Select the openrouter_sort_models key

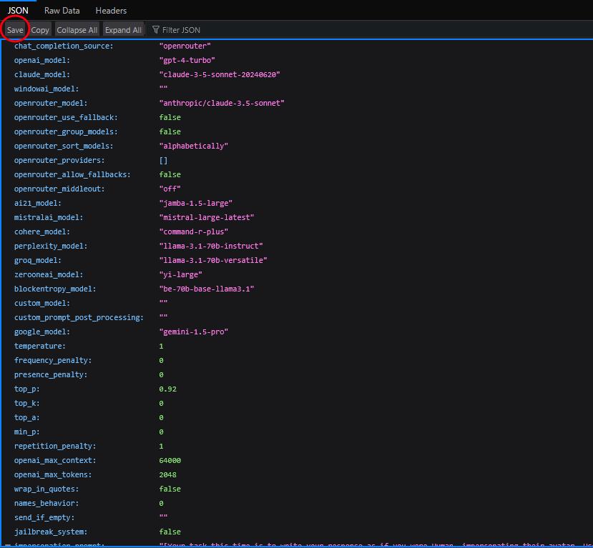(x=64, y=146)
